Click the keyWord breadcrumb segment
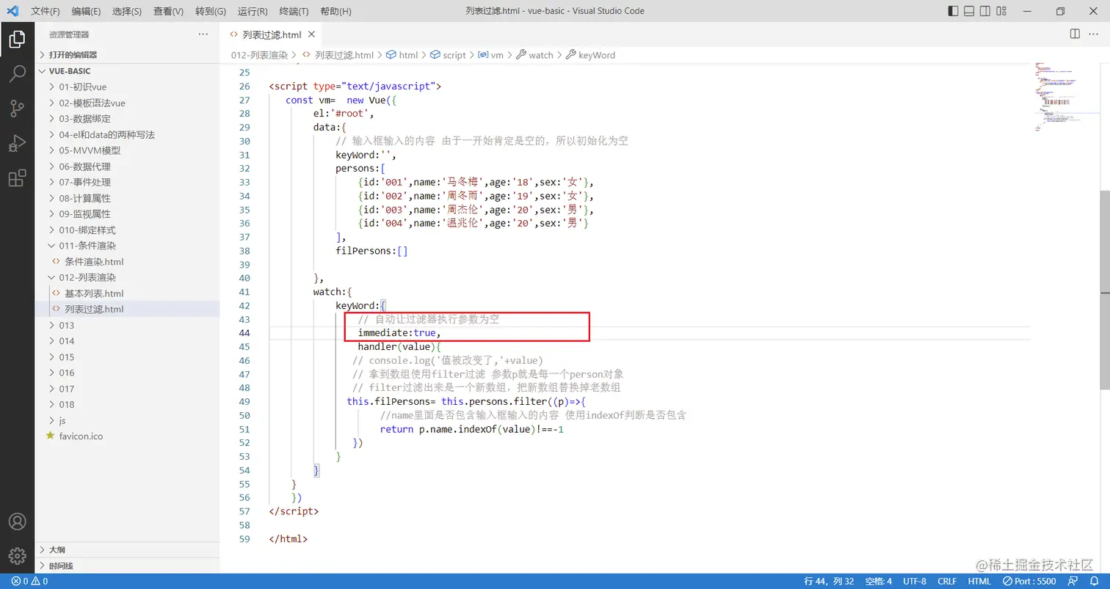1110x589 pixels. tap(591, 55)
